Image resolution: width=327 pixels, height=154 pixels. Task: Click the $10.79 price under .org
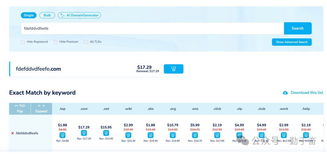[x=173, y=125]
